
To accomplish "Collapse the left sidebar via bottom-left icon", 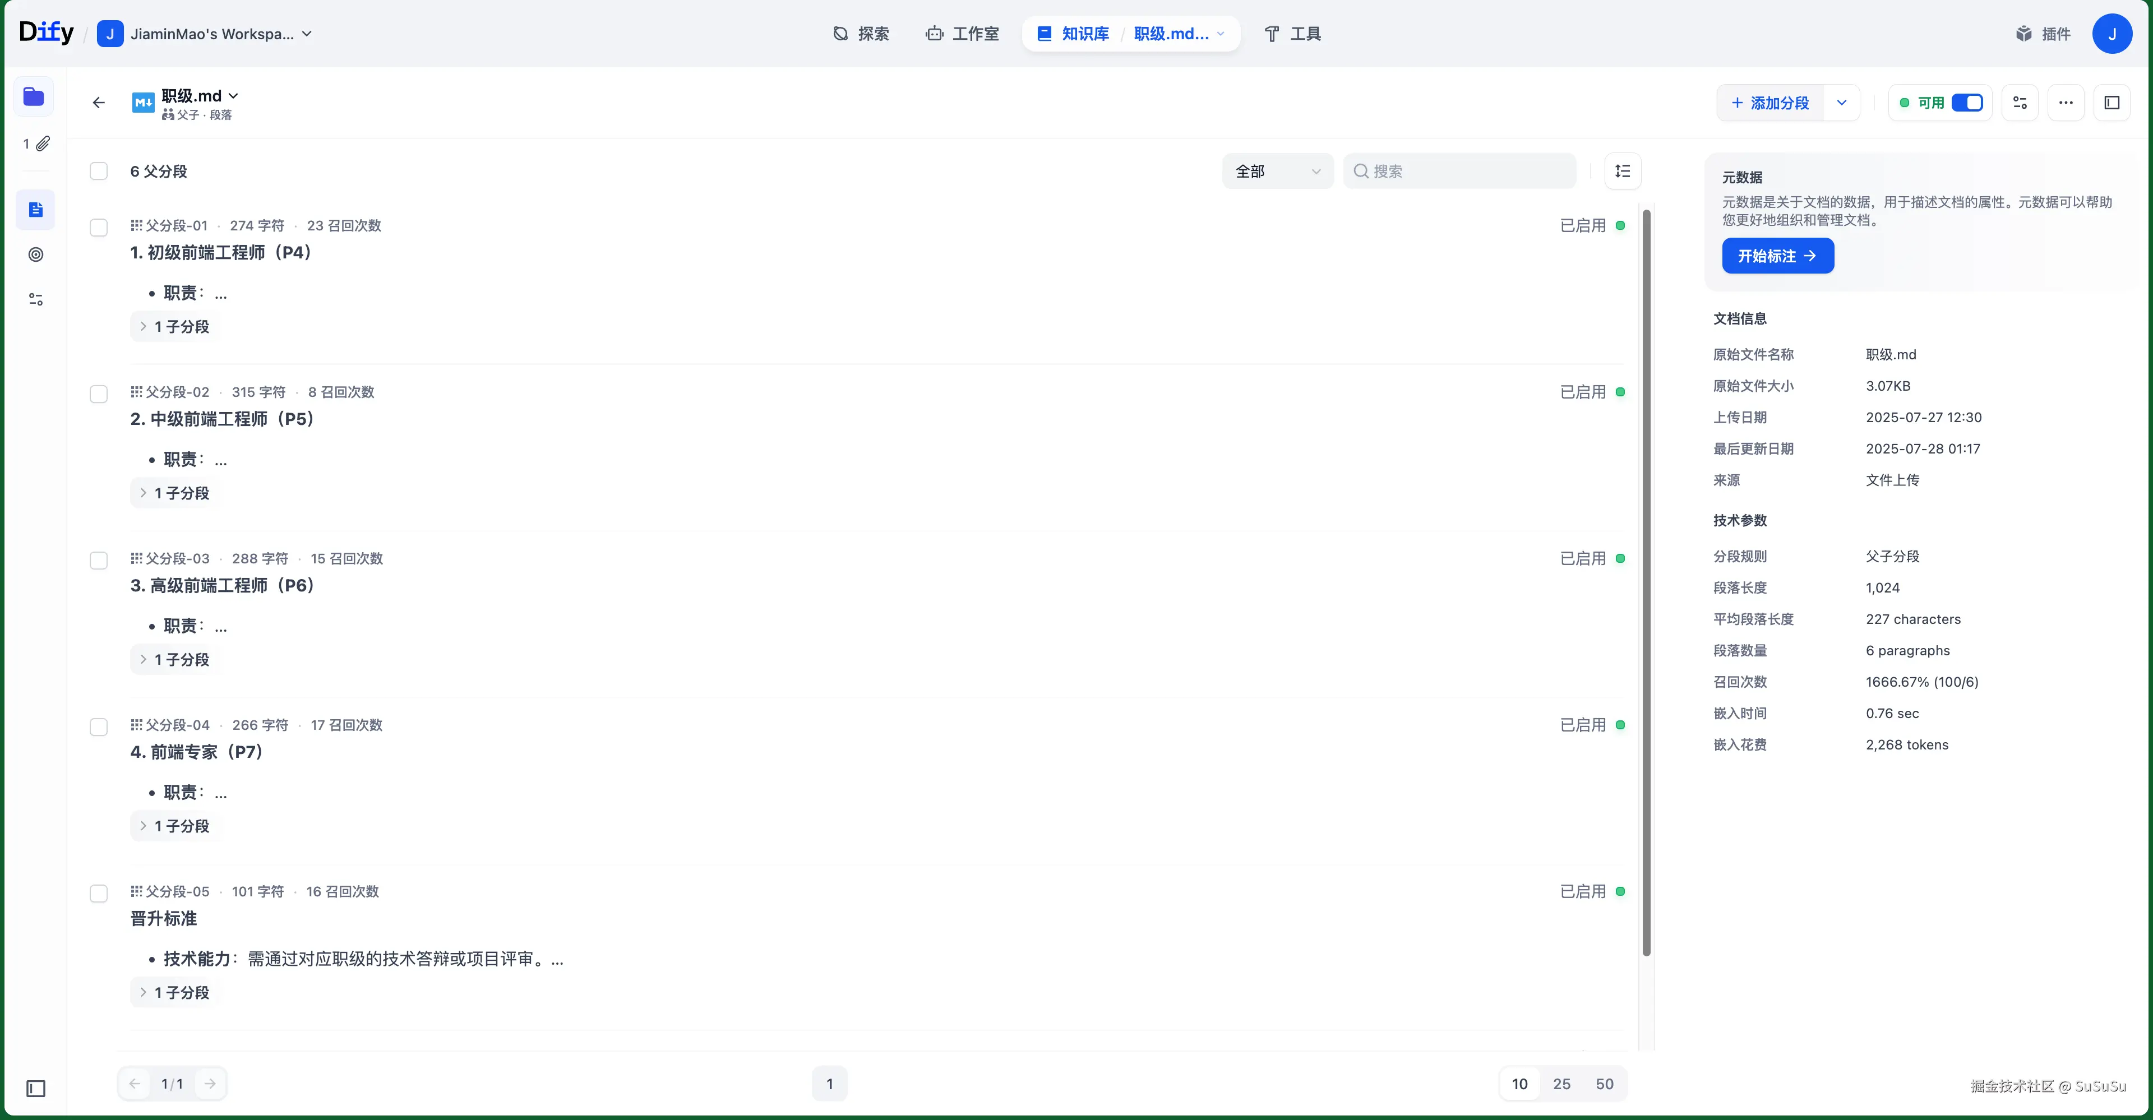I will point(36,1088).
